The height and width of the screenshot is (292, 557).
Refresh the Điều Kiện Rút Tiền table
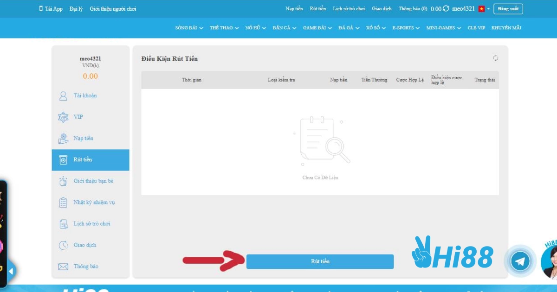495,58
